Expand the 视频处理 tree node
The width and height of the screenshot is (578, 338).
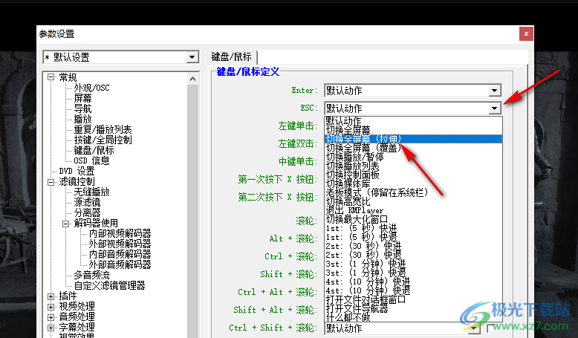click(51, 306)
